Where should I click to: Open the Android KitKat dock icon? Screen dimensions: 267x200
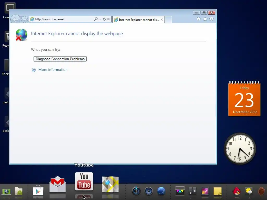[x=261, y=191]
